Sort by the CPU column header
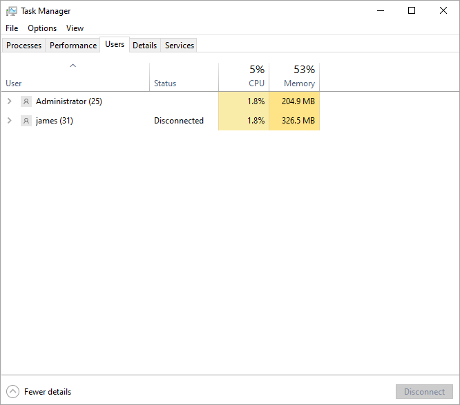 tap(244, 77)
